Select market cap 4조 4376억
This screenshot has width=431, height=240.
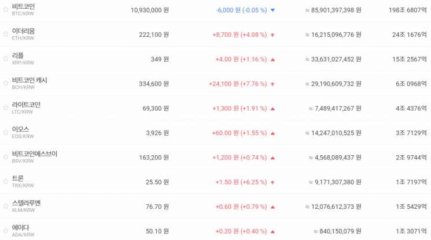(411, 108)
